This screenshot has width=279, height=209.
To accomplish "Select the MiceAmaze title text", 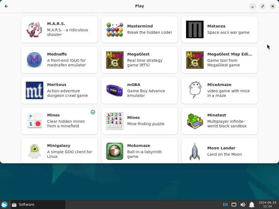I will tap(219, 85).
